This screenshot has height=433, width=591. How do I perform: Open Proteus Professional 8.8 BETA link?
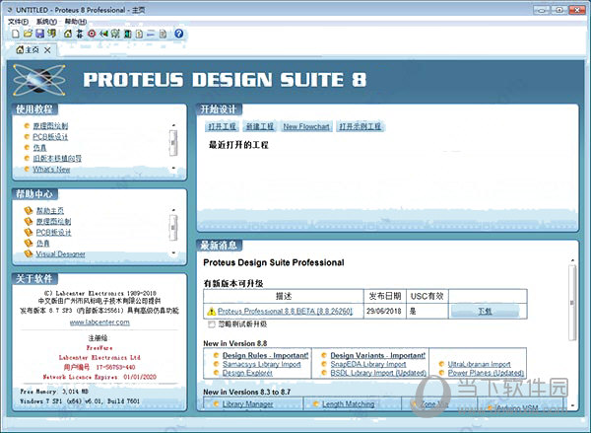[x=286, y=311]
